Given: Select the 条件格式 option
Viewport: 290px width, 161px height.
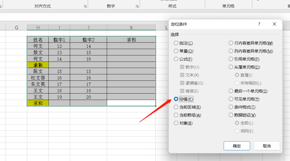Looking at the screenshot, I should click(231, 107).
